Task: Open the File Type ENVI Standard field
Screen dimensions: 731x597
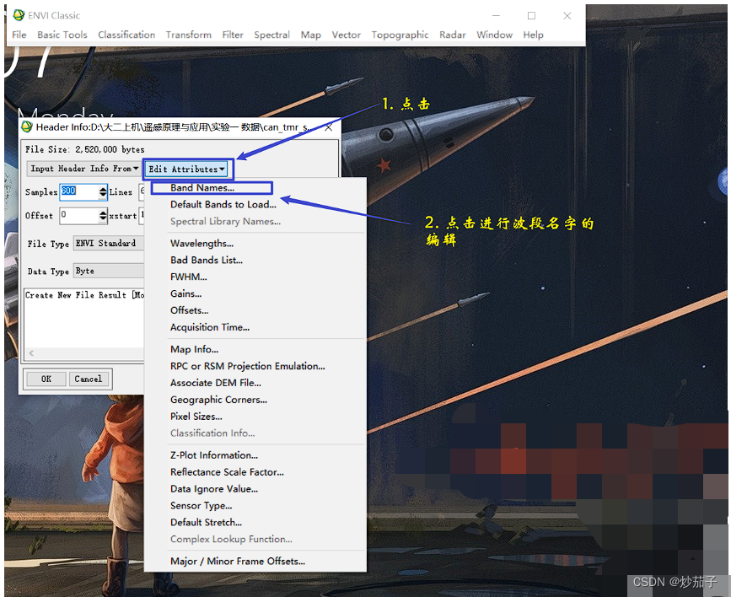Action: point(108,244)
